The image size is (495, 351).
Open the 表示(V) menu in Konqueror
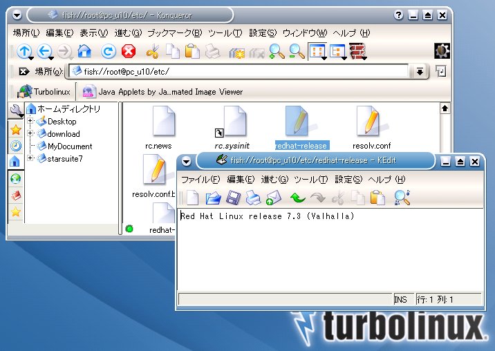(x=93, y=33)
